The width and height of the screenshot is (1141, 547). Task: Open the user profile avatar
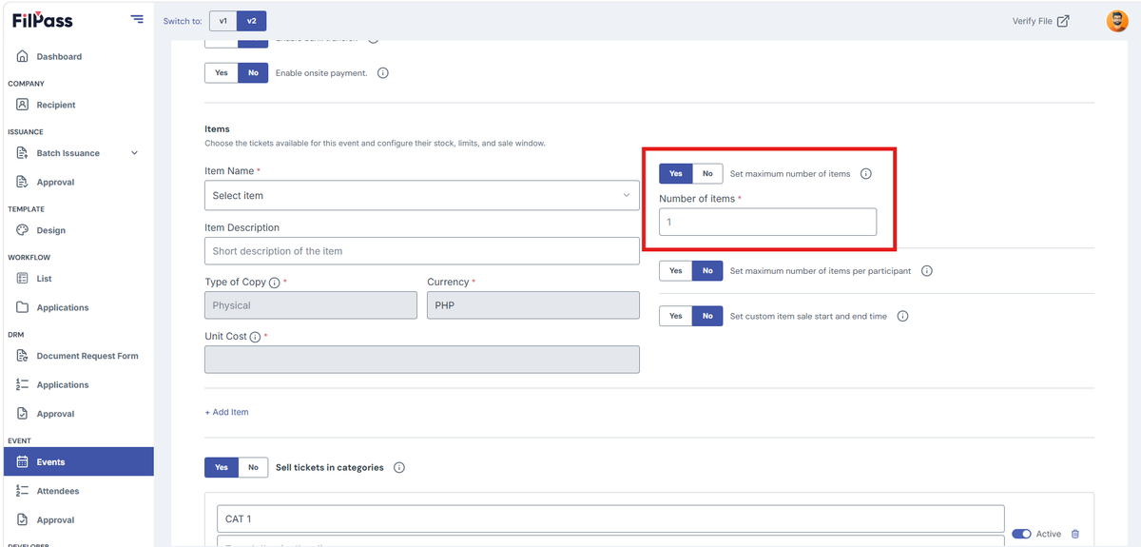(x=1117, y=21)
